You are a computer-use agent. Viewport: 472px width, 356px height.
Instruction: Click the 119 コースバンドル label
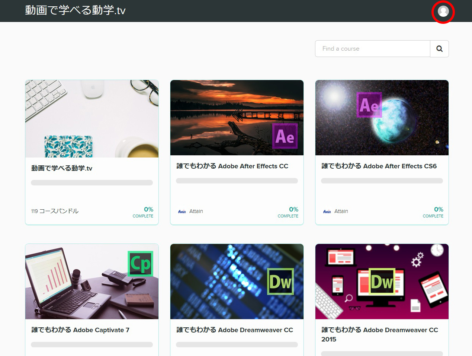pyautogui.click(x=55, y=211)
